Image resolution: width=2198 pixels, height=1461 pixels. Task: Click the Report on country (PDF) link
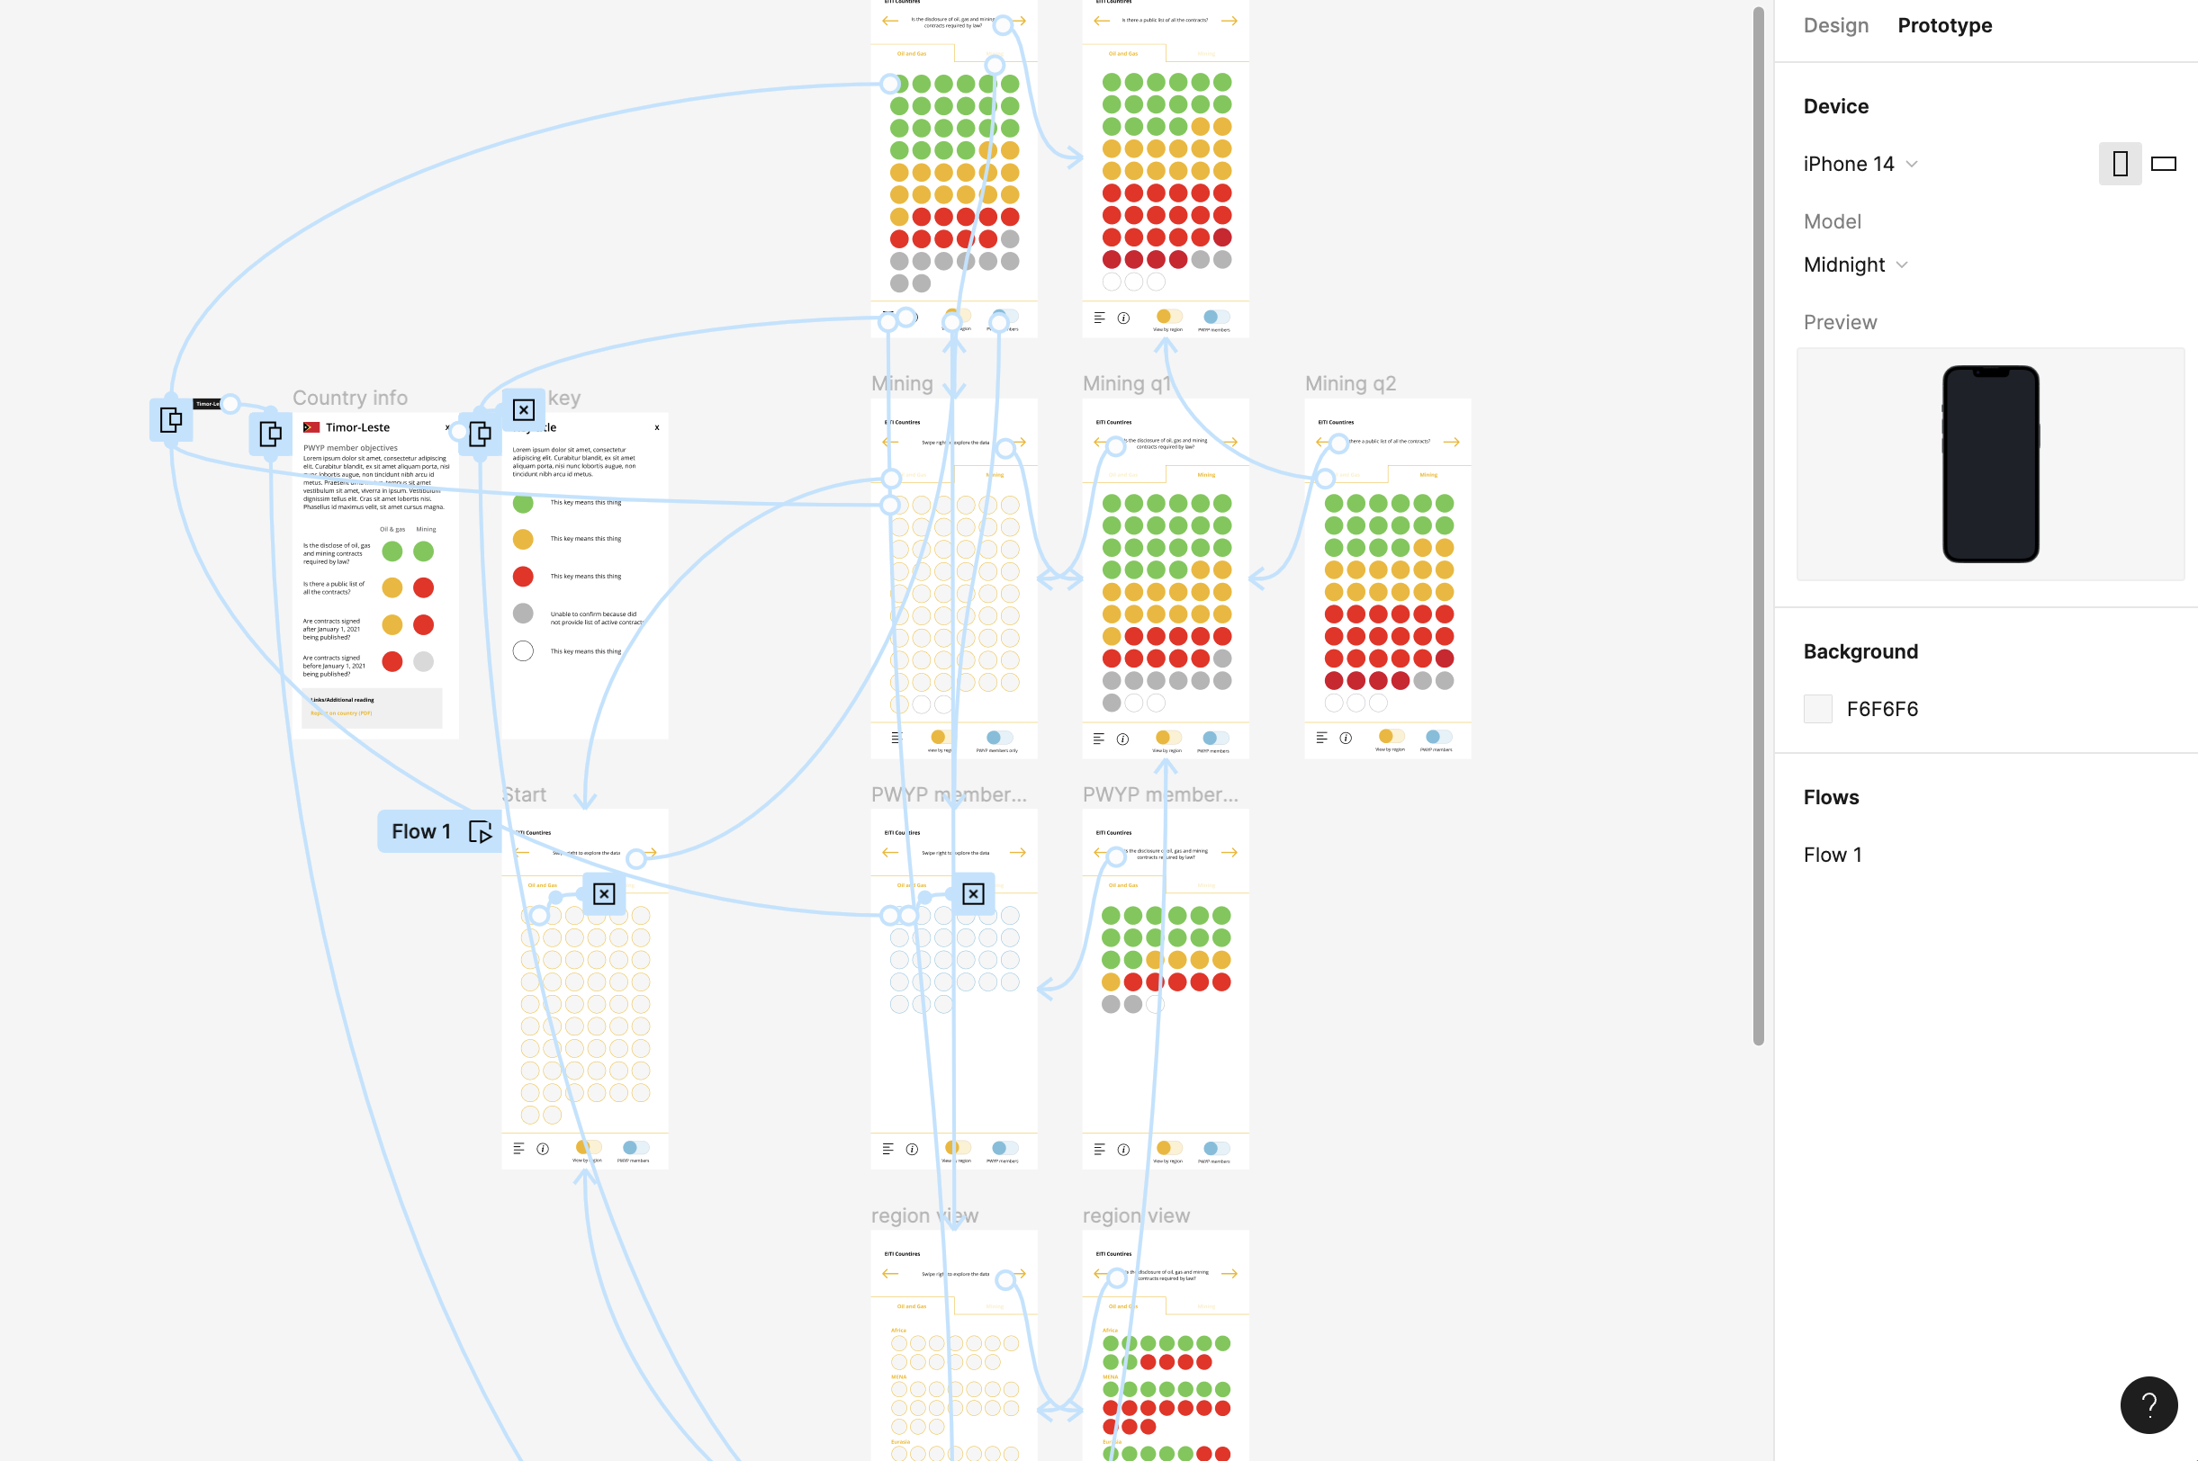(342, 713)
